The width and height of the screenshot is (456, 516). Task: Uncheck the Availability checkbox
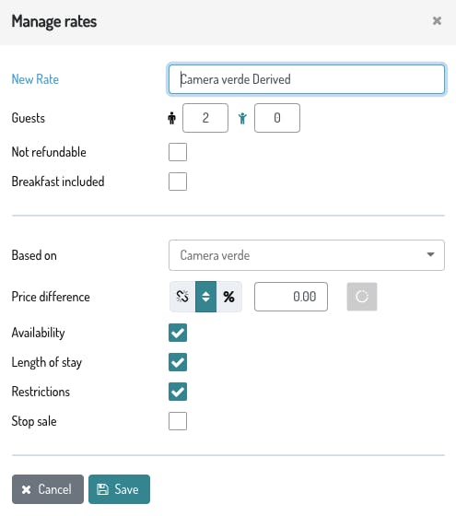(178, 333)
